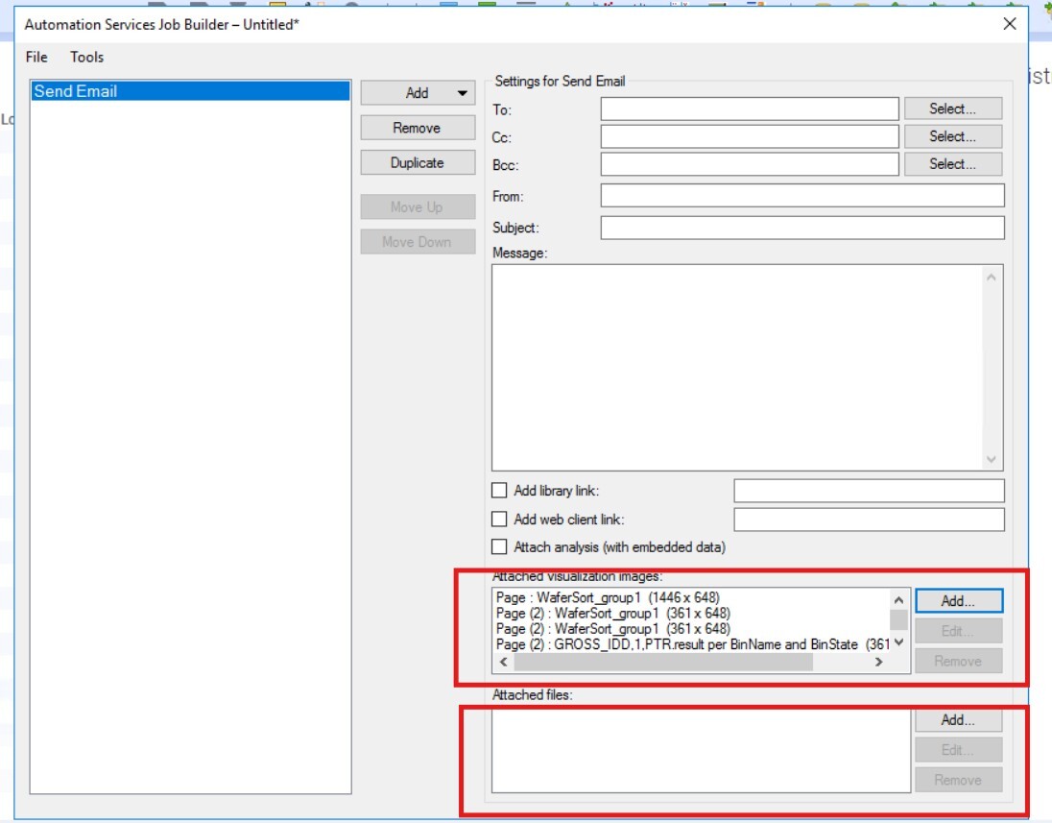Select Page : WaferSort_group1 (1446 x 648) entry
Viewport: 1052px width, 823px height.
tap(608, 597)
